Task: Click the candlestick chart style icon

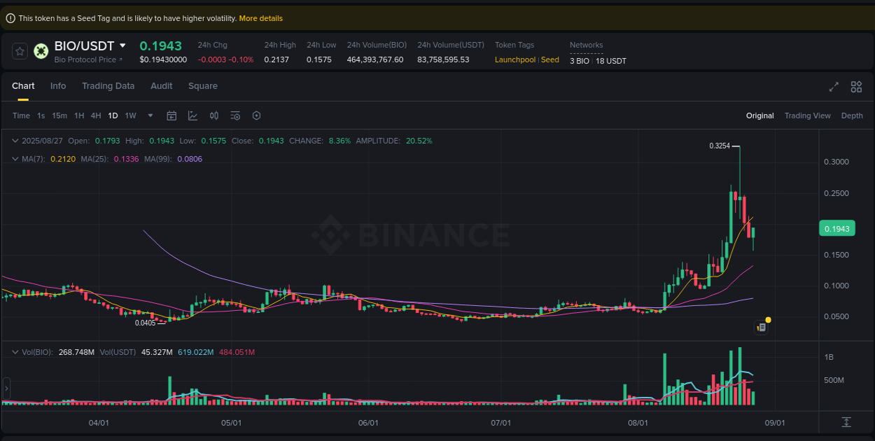Action: tap(214, 115)
